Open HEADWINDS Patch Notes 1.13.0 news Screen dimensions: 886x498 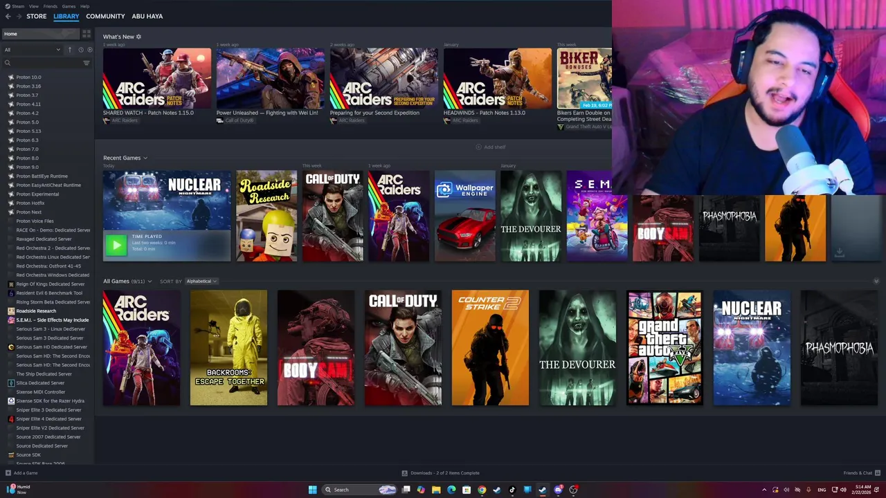pos(498,78)
